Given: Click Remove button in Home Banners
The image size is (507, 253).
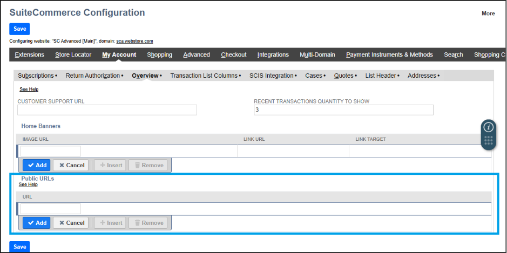Looking at the screenshot, I should (148, 165).
